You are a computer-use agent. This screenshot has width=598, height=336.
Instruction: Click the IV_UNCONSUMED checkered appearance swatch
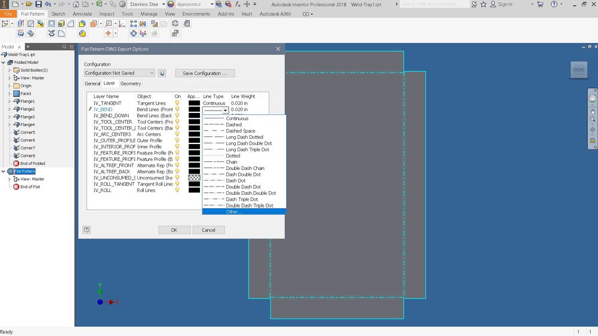pos(194,178)
